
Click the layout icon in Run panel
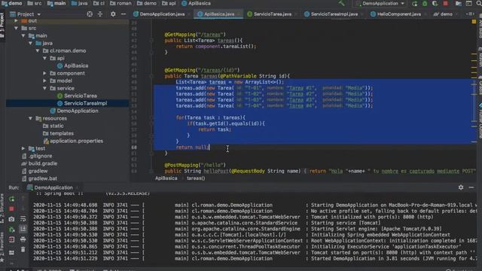tap(12, 253)
